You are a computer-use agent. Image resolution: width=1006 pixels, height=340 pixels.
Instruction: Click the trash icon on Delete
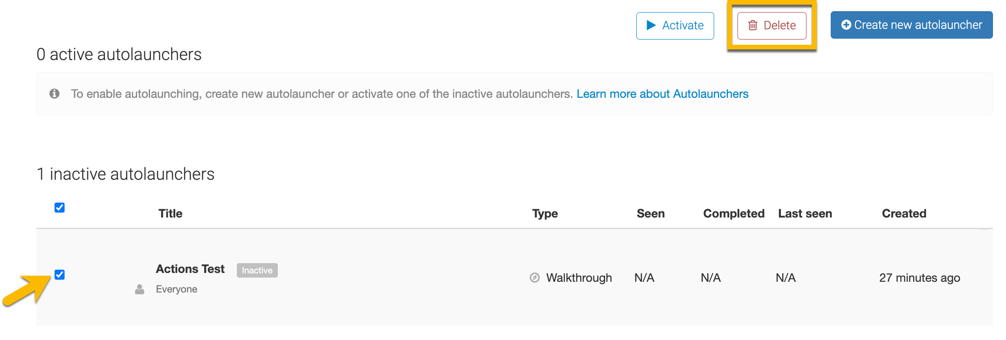click(x=752, y=25)
